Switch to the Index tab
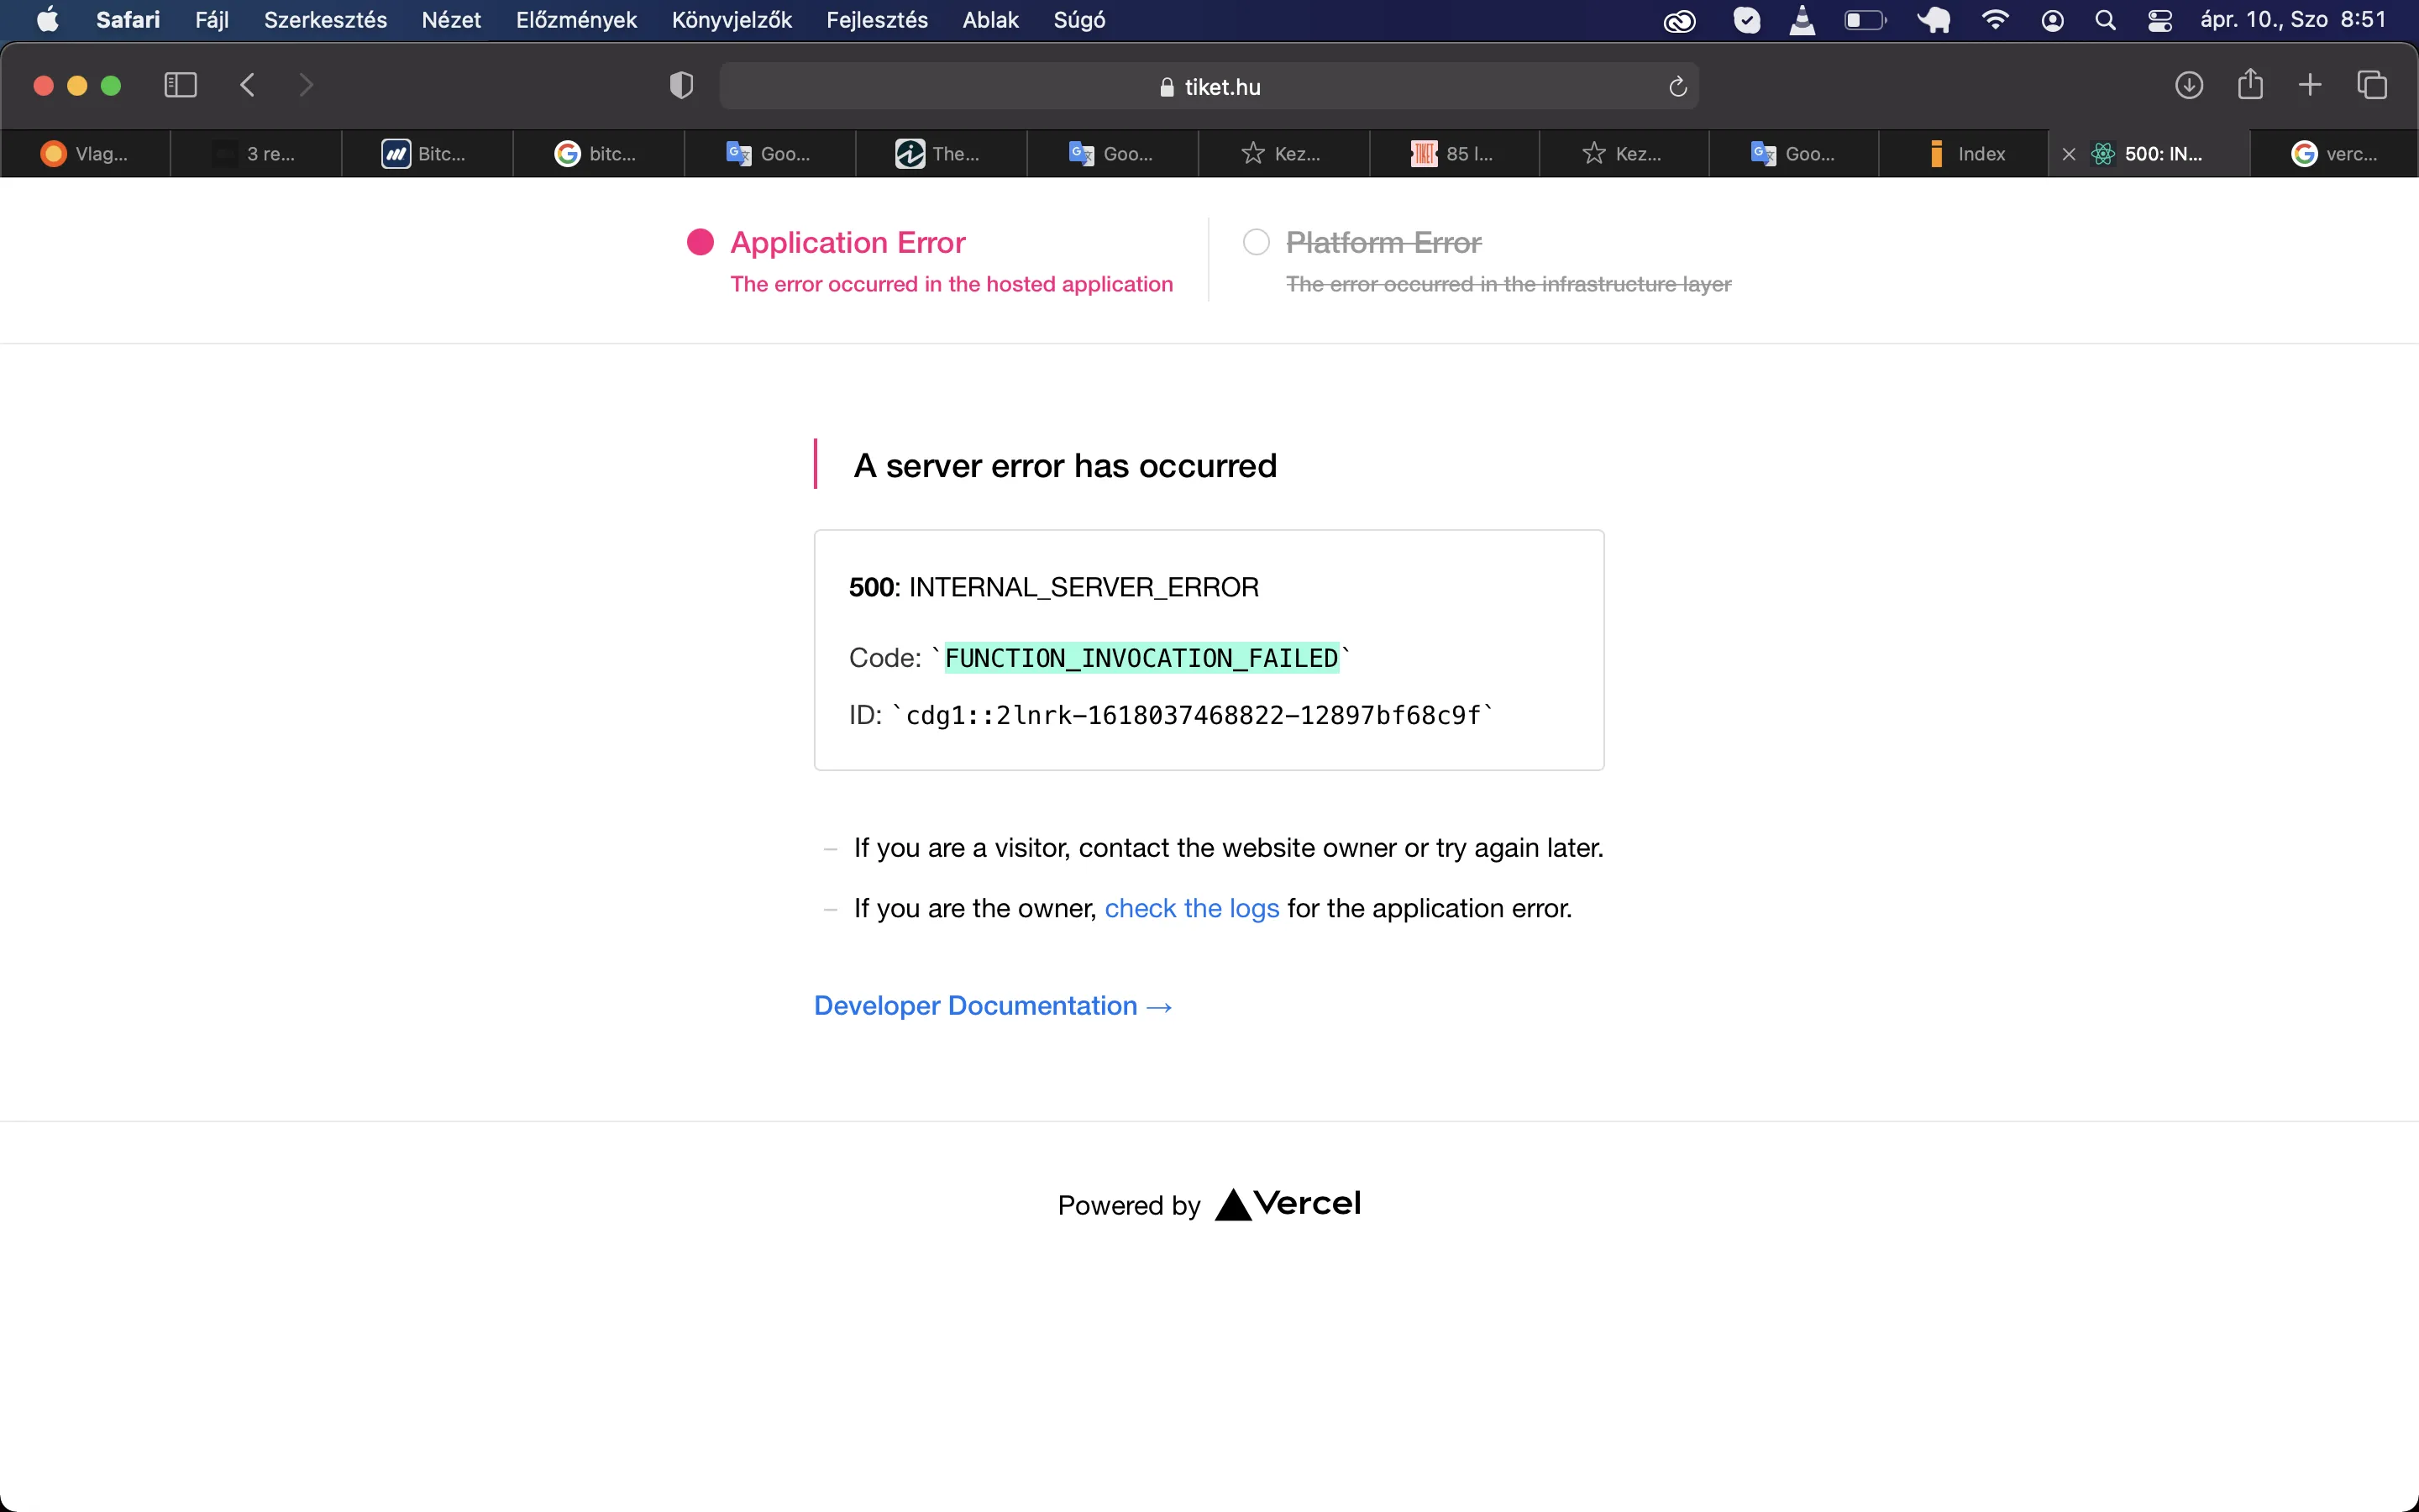Viewport: 2419px width, 1512px height. click(x=1965, y=154)
